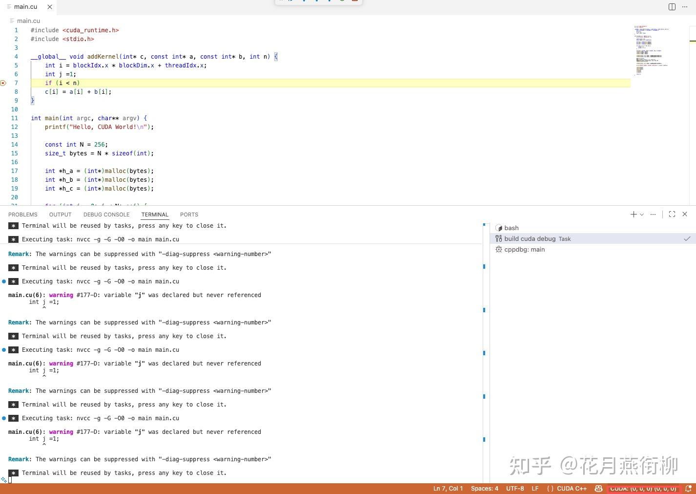Open the DEBUG CONSOLE tab
The height and width of the screenshot is (494, 696).
tap(106, 215)
